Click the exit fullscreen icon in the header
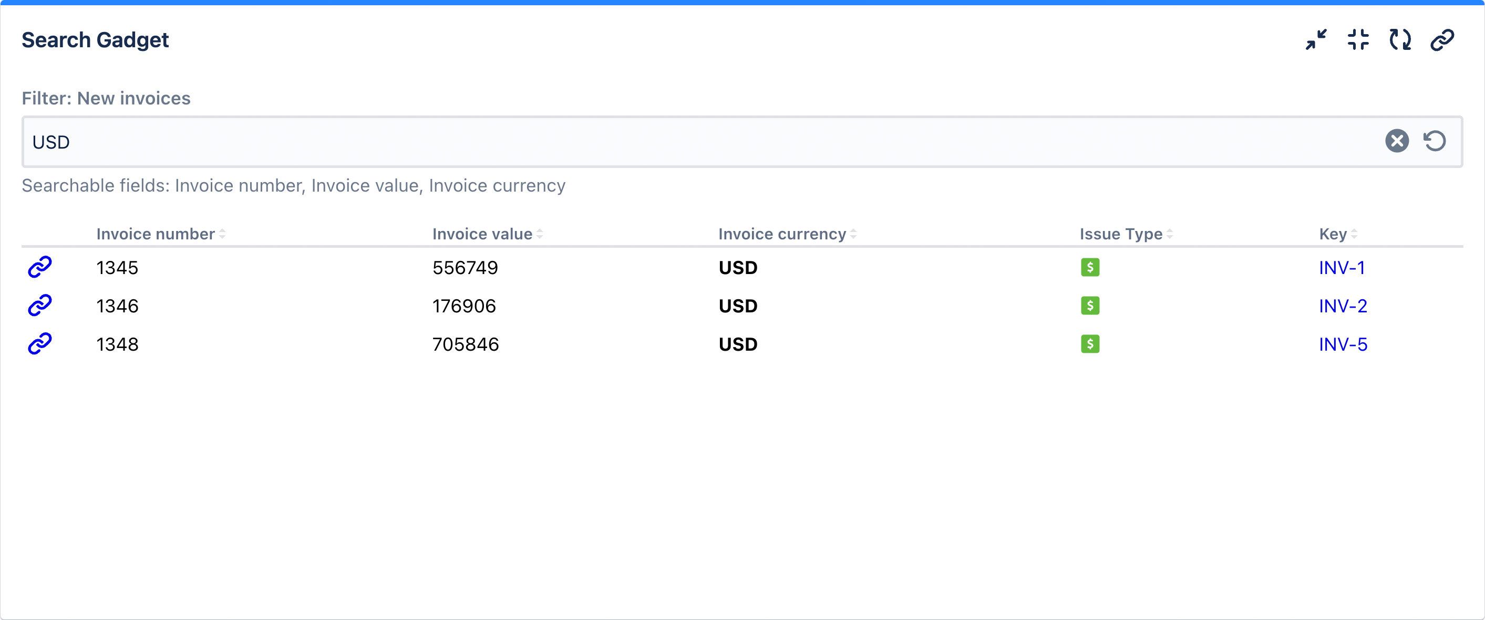 coord(1358,40)
